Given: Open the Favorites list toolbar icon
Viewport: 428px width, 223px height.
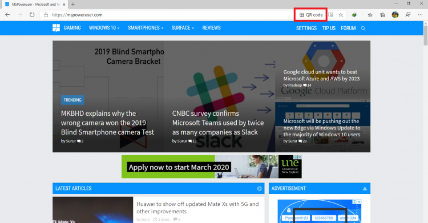Looking at the screenshot, I should pos(370,15).
